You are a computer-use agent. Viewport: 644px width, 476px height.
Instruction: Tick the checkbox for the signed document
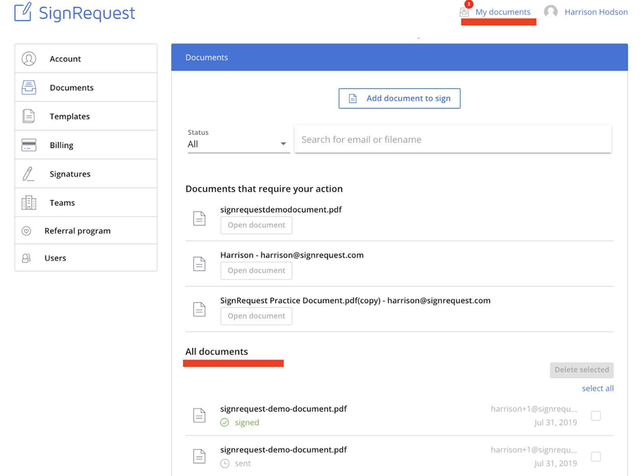(596, 416)
